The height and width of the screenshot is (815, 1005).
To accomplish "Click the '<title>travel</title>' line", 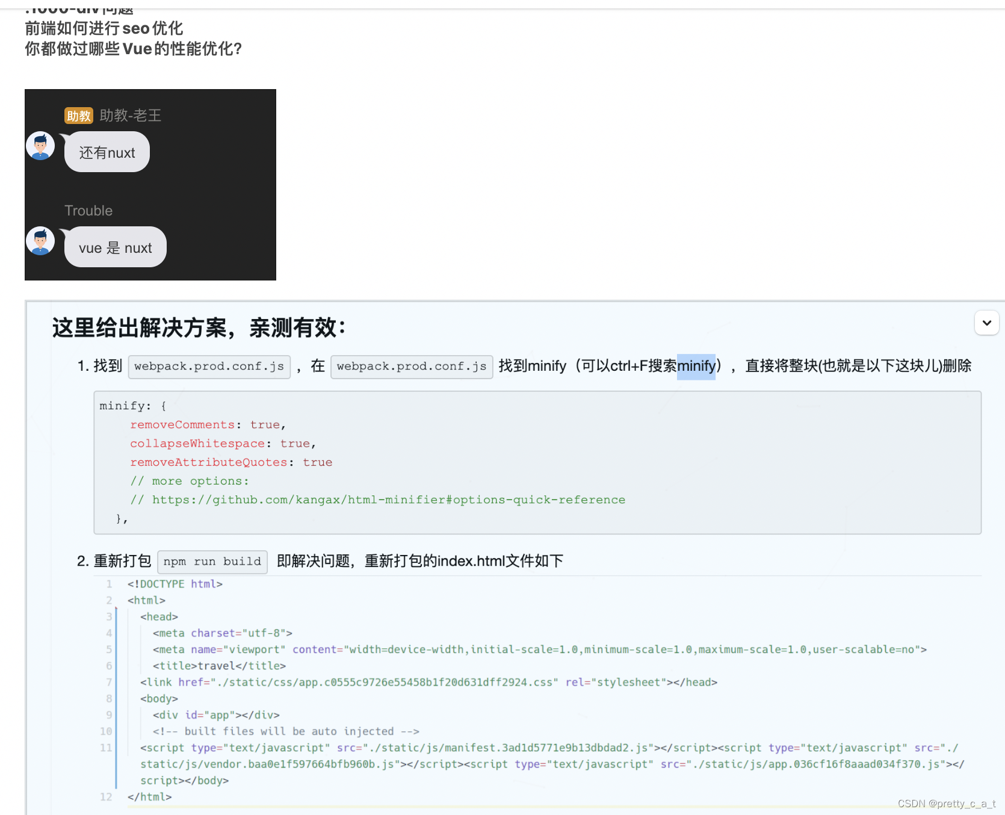I will point(220,666).
